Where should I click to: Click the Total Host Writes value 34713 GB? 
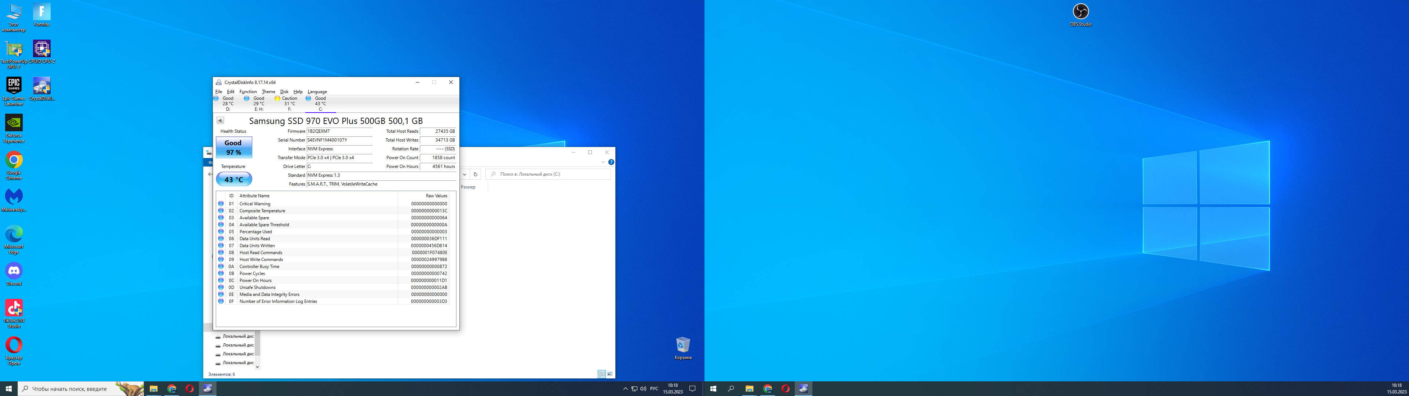coord(438,140)
